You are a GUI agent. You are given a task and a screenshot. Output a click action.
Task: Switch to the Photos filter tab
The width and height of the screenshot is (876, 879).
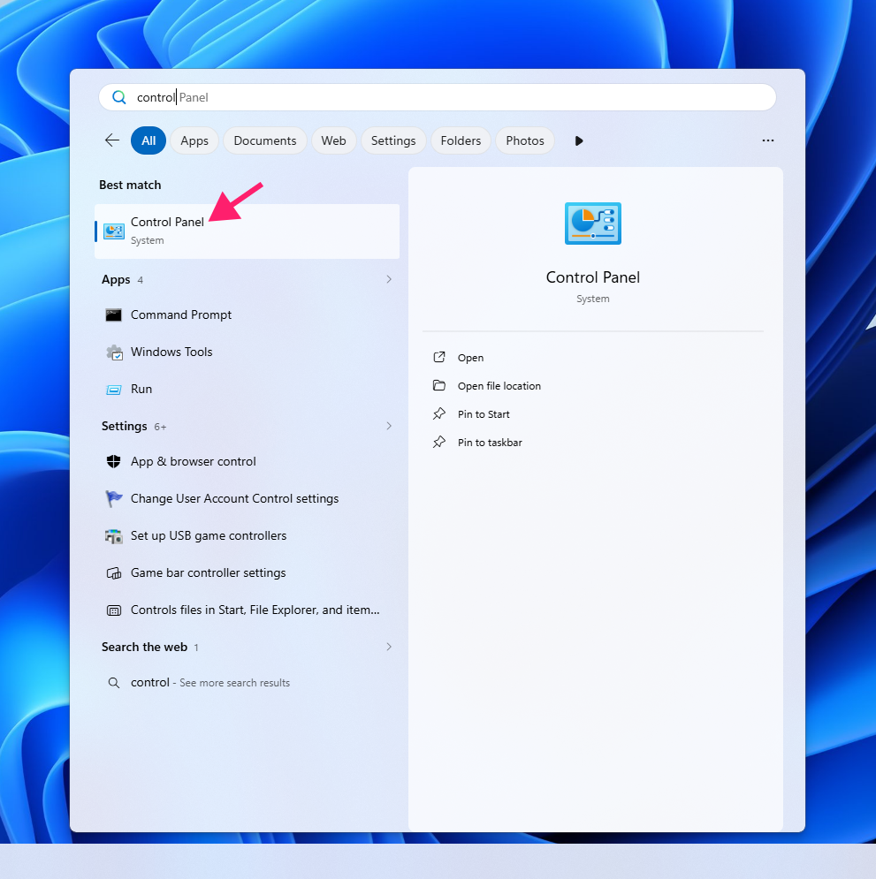pyautogui.click(x=525, y=140)
